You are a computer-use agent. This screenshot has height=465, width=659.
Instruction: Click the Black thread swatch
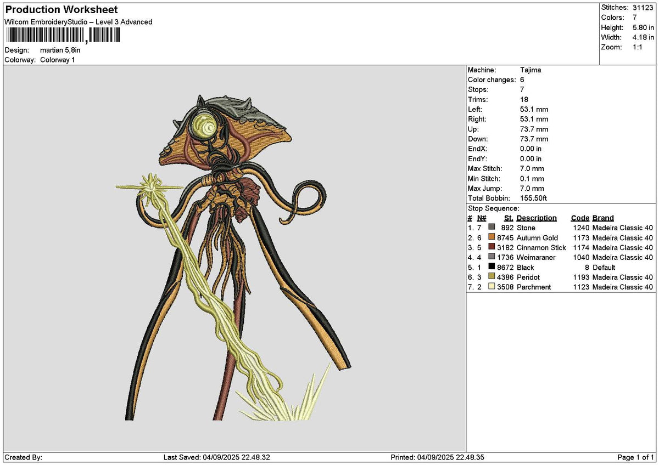[x=492, y=267]
